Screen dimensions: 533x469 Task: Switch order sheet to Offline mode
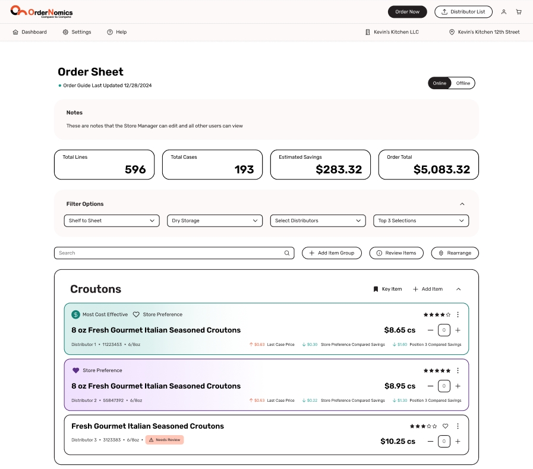(463, 83)
